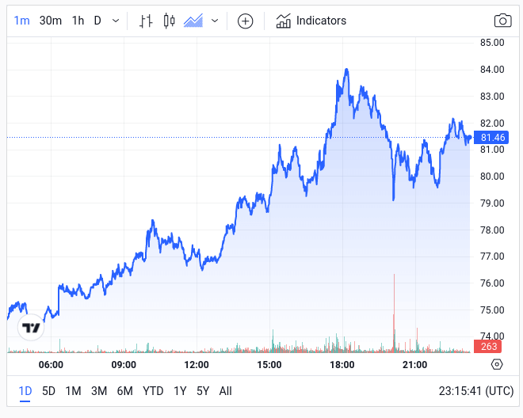Select the D daily interval

[x=97, y=21]
